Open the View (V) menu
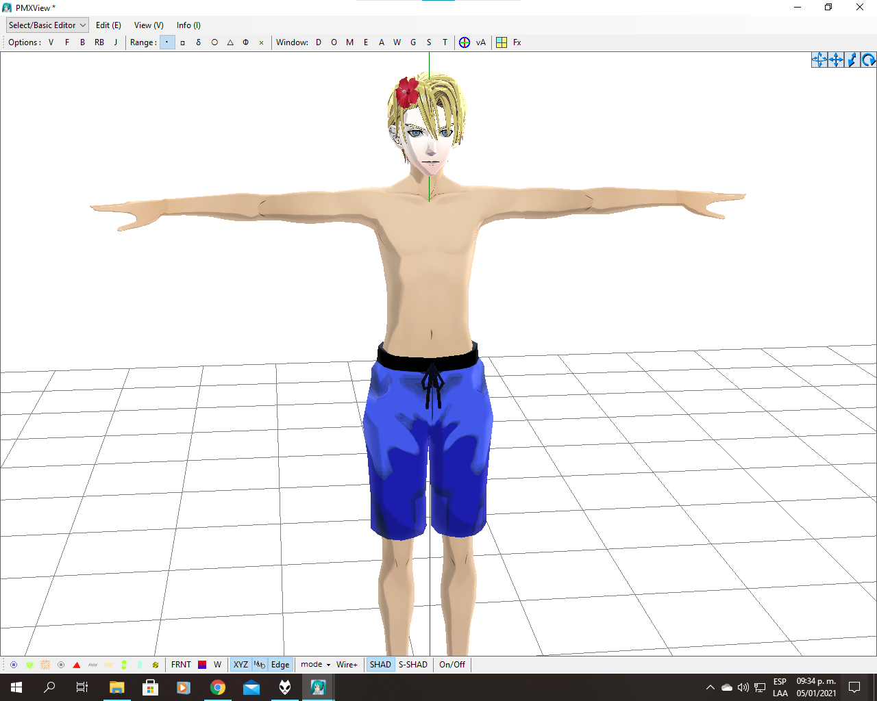Viewport: 877px width, 701px height. click(149, 25)
